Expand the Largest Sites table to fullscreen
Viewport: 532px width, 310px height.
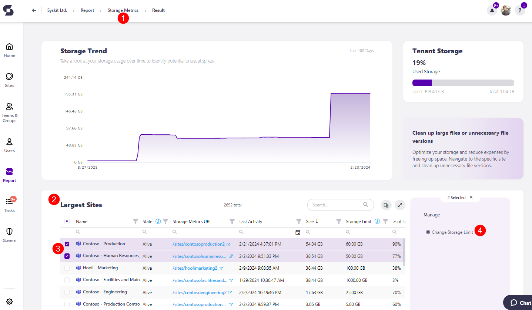pos(400,205)
